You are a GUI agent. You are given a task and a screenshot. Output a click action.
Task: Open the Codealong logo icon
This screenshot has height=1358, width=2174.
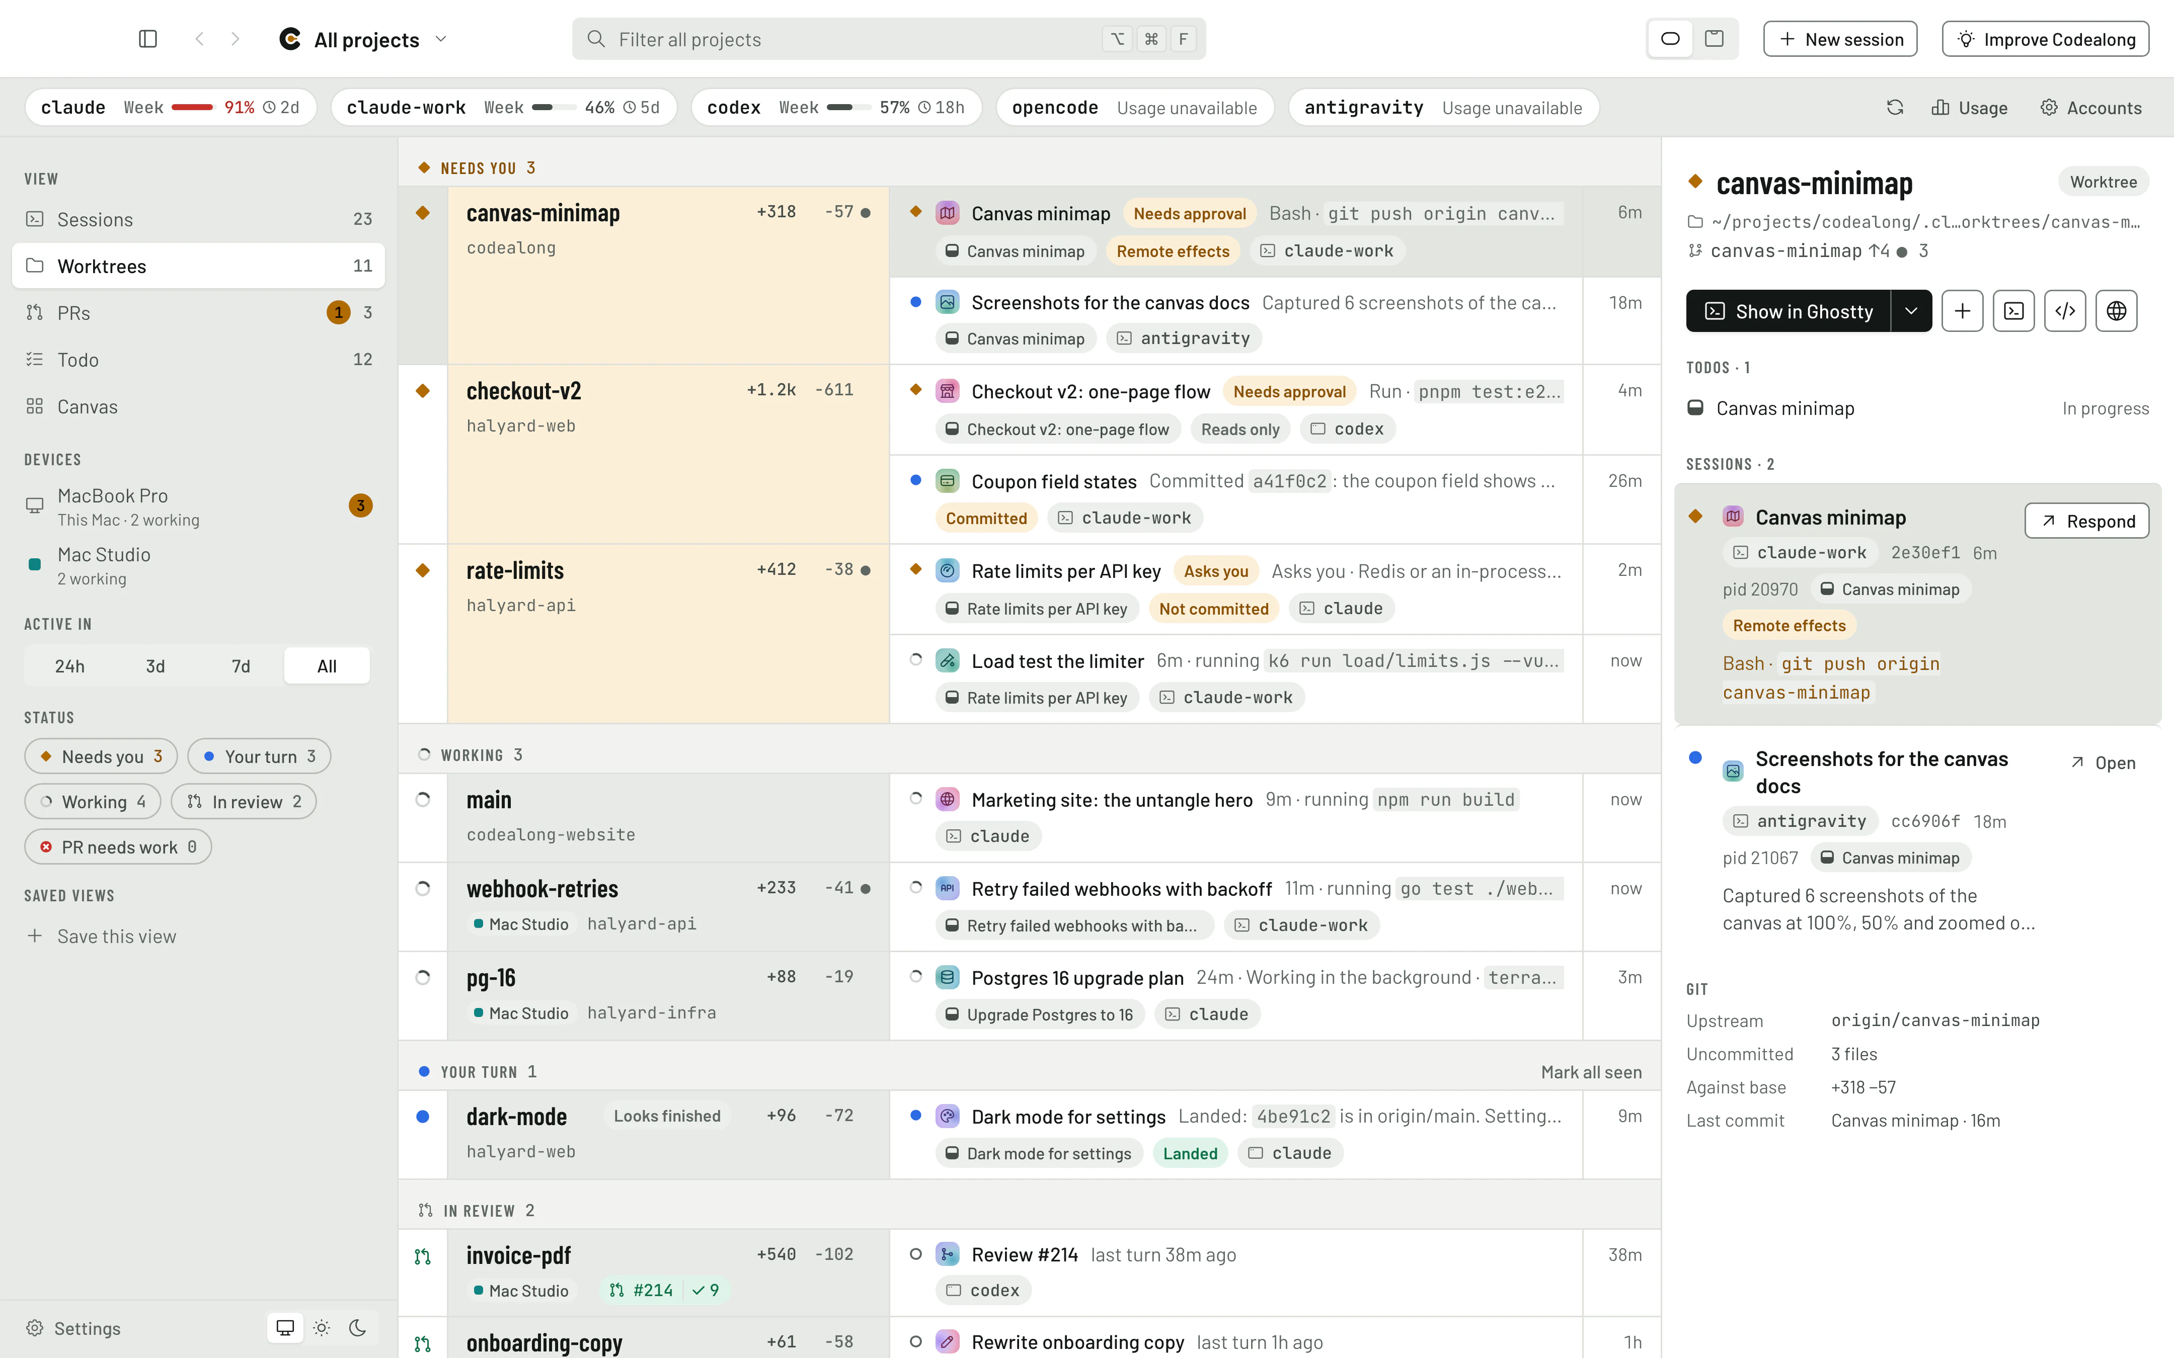pyautogui.click(x=290, y=39)
